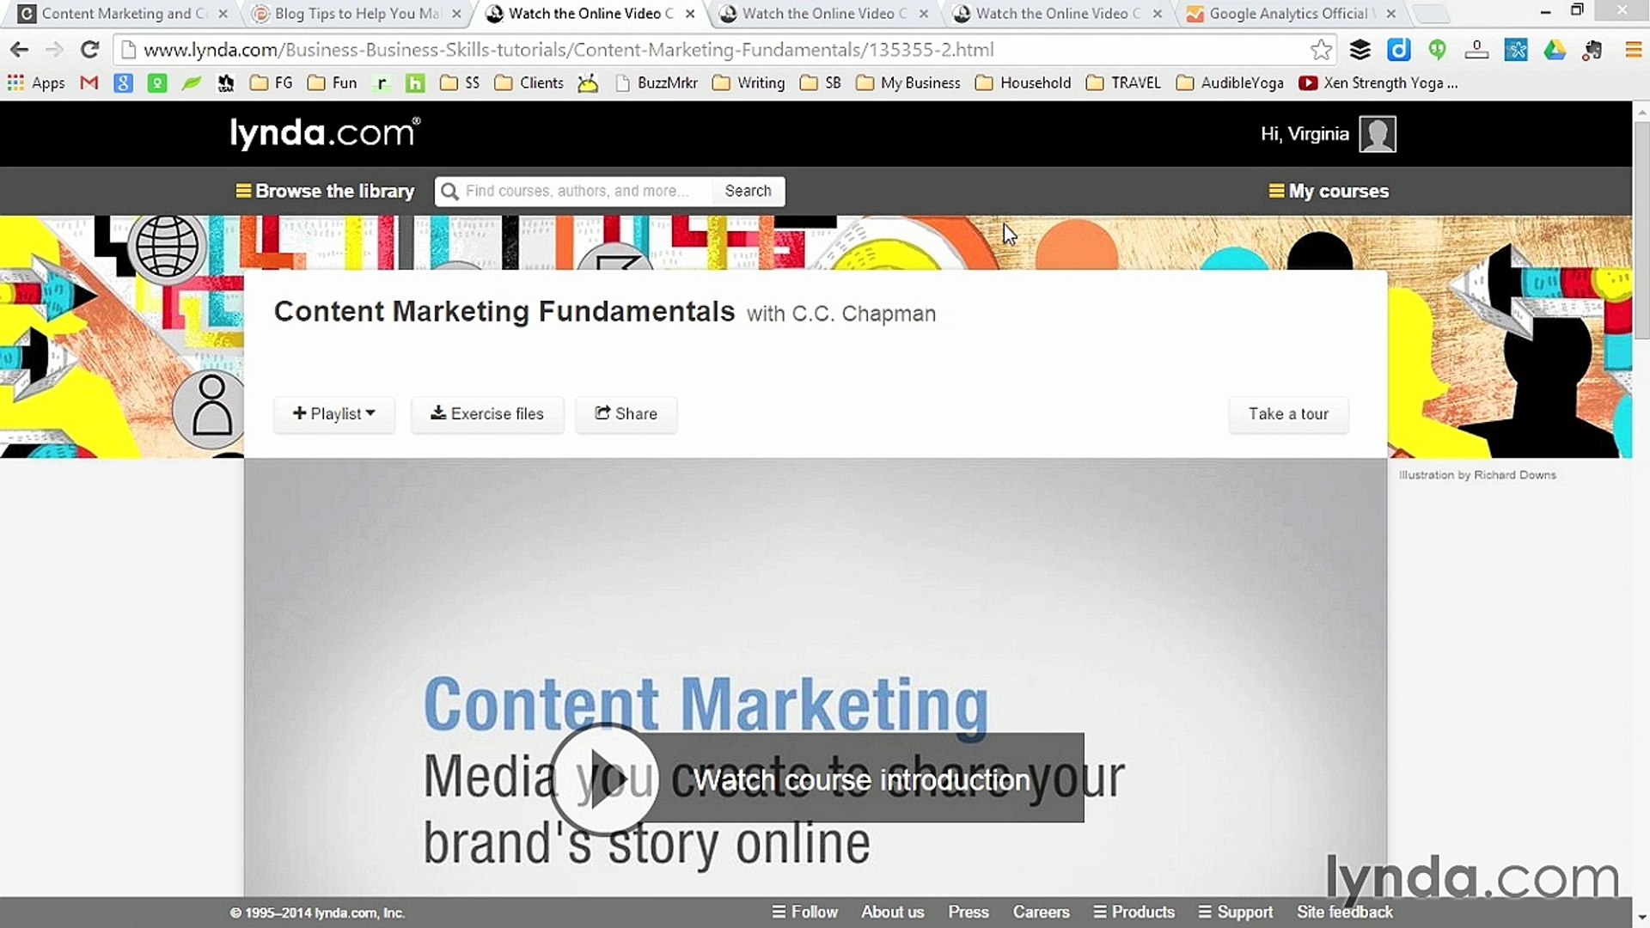Click the Hi, Virginia greeting

click(x=1304, y=134)
